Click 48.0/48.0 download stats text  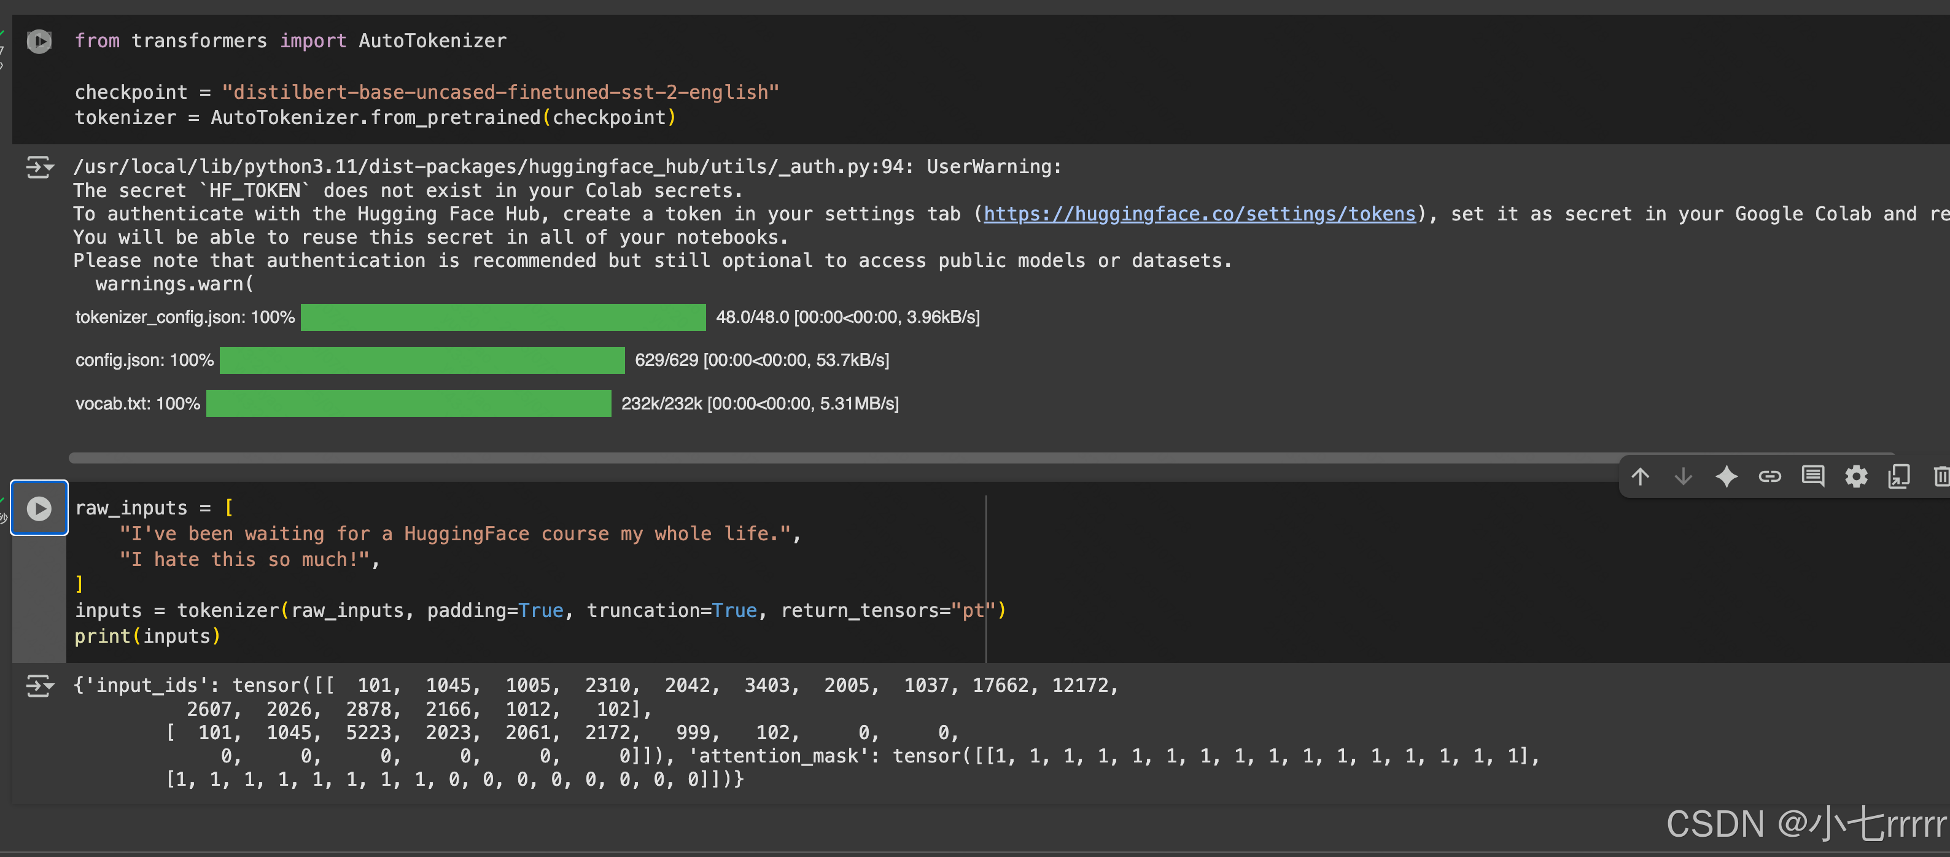(x=848, y=317)
